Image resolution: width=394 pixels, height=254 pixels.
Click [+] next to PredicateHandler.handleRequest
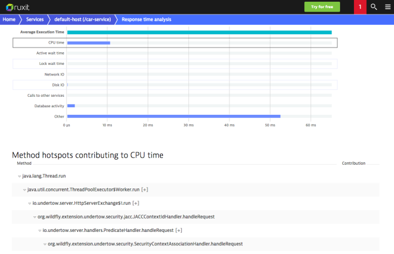[x=178, y=230]
